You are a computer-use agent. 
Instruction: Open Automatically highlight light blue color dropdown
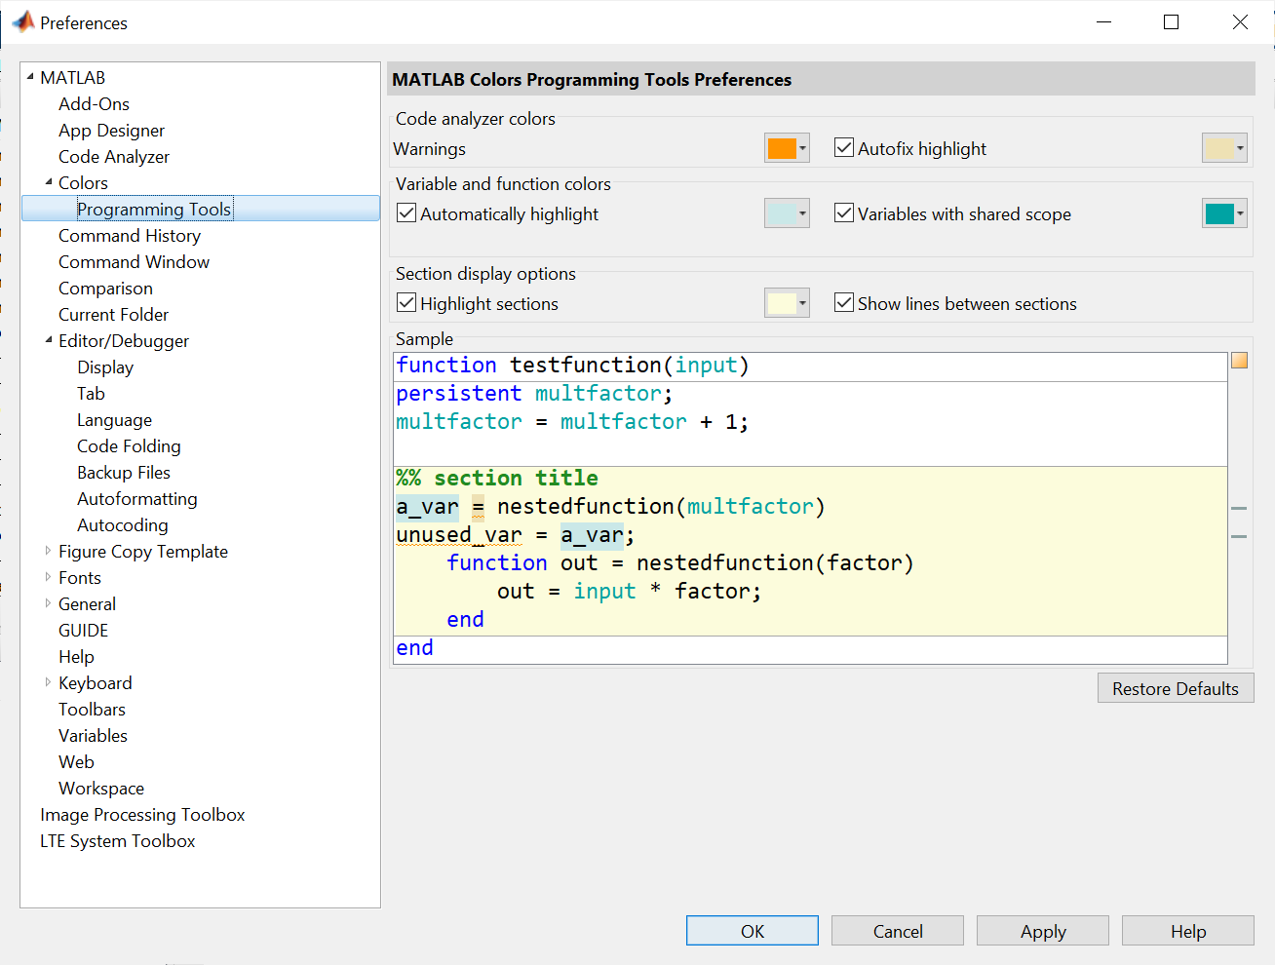[787, 213]
